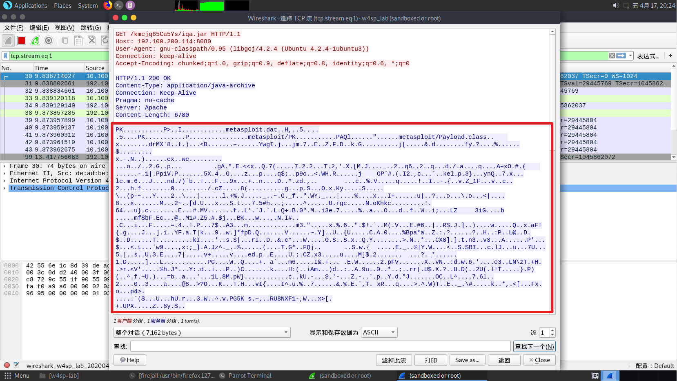Click the 返回 back button
This screenshot has height=381, width=677.
(504, 360)
